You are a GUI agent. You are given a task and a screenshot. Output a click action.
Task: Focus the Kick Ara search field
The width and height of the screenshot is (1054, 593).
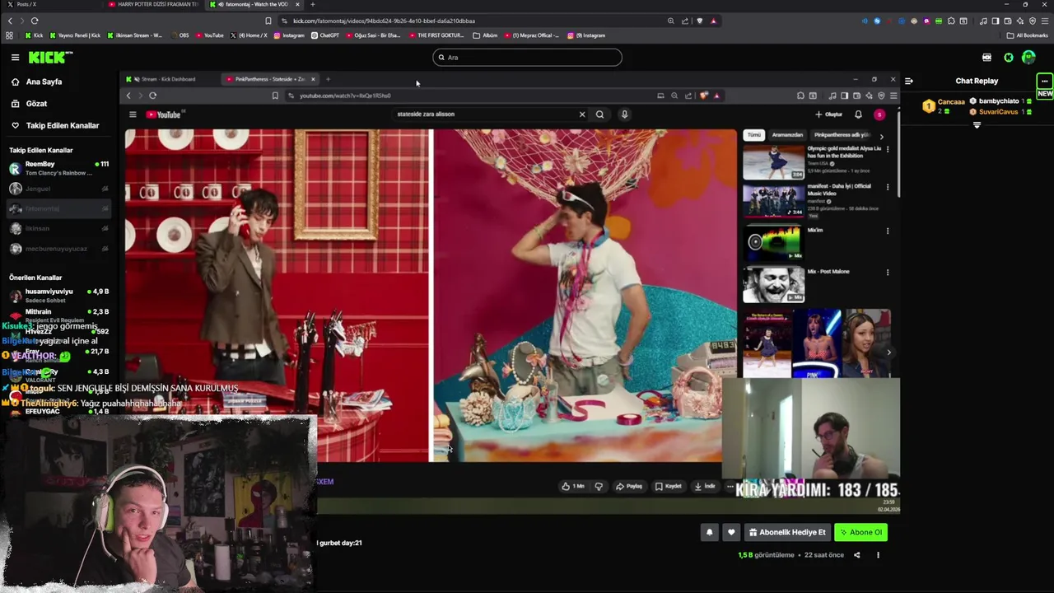pos(527,57)
